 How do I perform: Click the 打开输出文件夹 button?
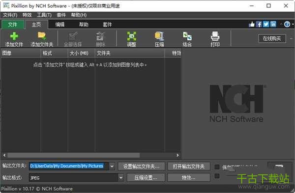click(189, 166)
